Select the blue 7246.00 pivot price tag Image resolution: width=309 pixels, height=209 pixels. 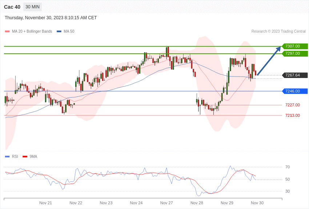295,91
